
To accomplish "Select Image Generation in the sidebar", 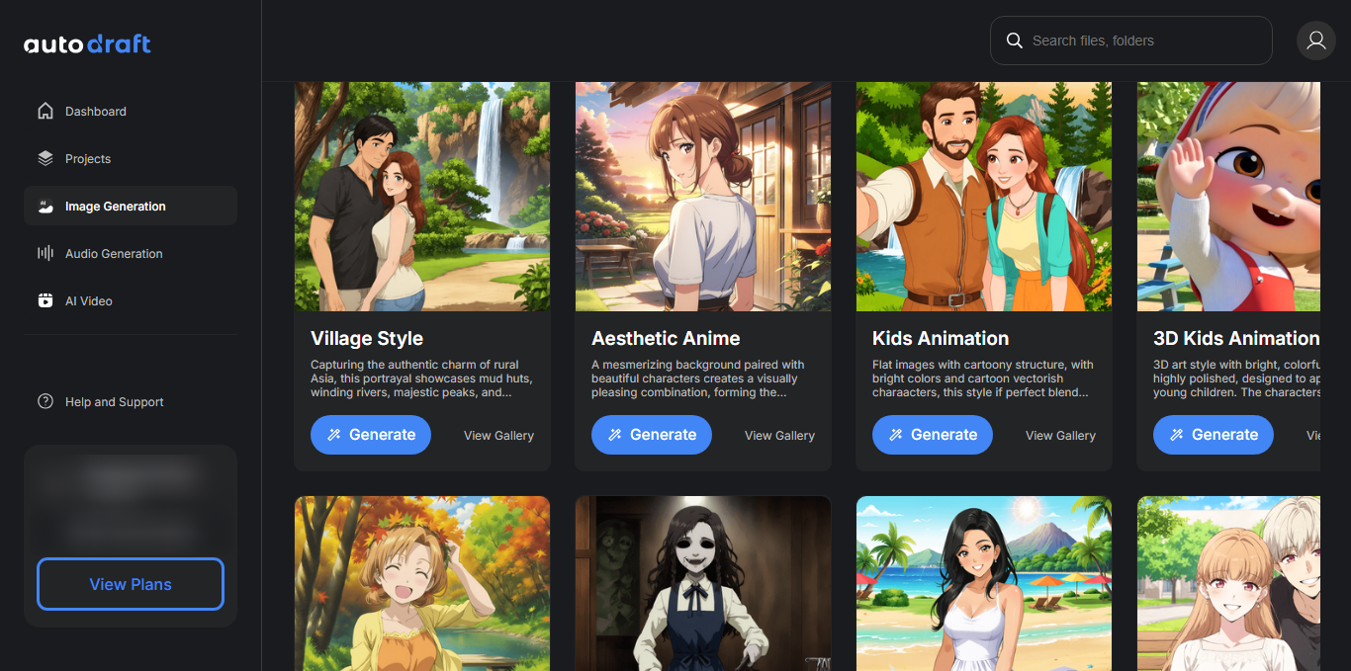I will click(x=131, y=206).
